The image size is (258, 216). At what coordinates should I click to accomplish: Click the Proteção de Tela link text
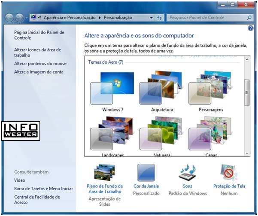(229, 186)
